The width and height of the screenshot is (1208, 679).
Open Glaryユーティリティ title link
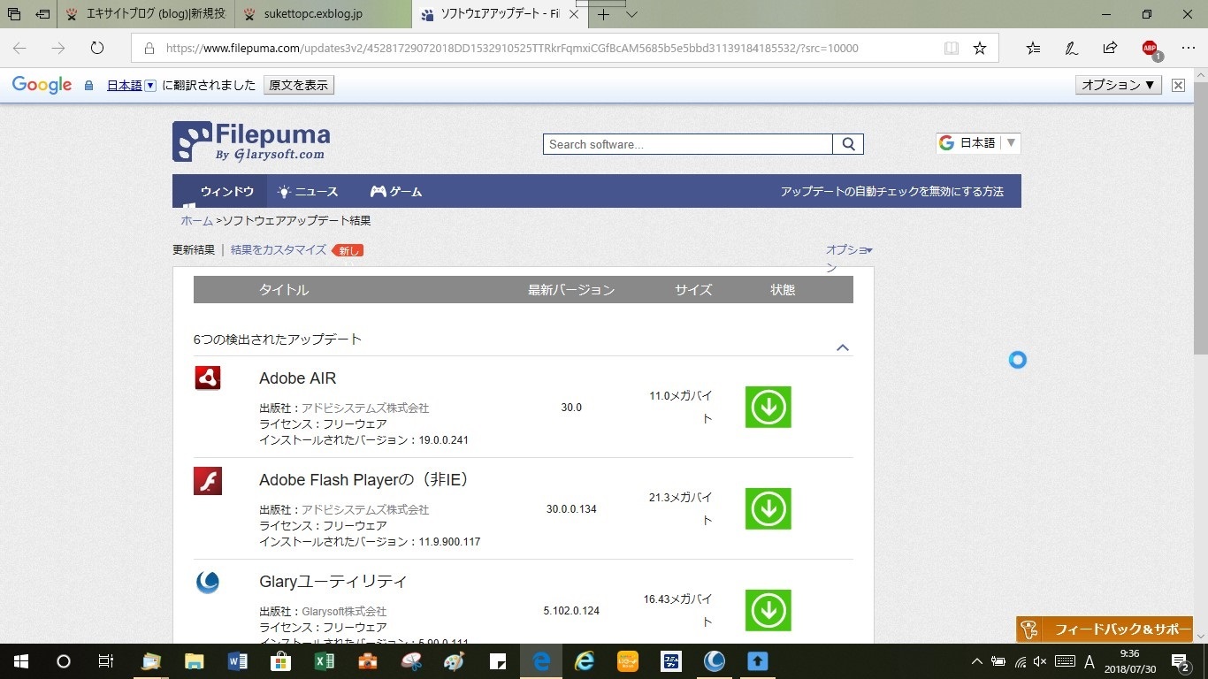[x=333, y=582]
